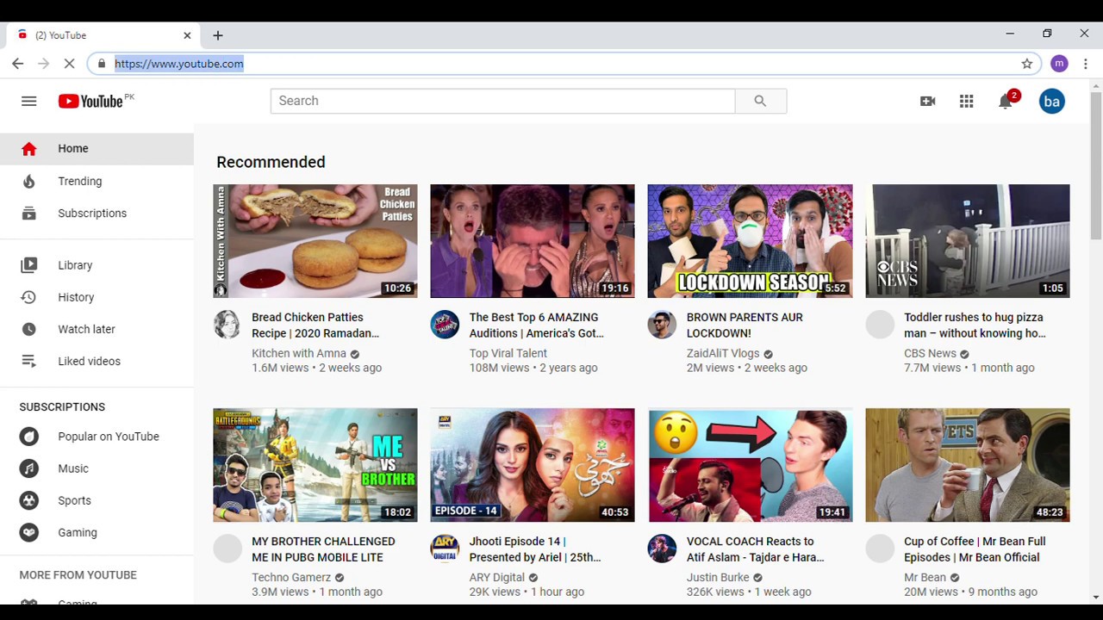Click the Popular on YouTube channel icon
Screen dimensions: 1103x620
coord(29,437)
